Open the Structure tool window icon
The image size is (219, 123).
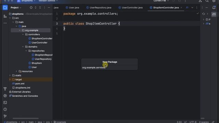pyautogui.click(x=5, y=16)
